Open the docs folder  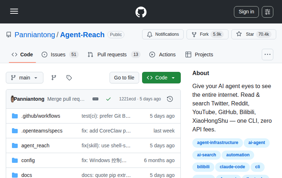point(27,175)
